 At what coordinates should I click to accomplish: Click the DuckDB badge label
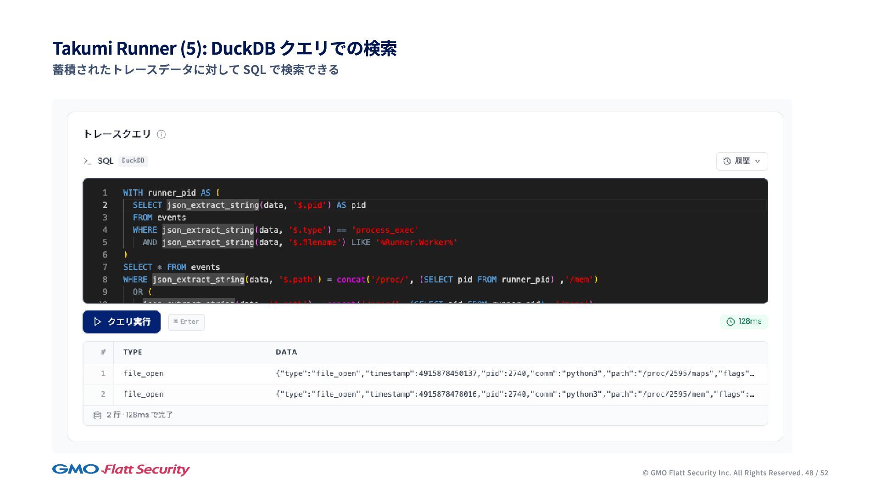[133, 161]
